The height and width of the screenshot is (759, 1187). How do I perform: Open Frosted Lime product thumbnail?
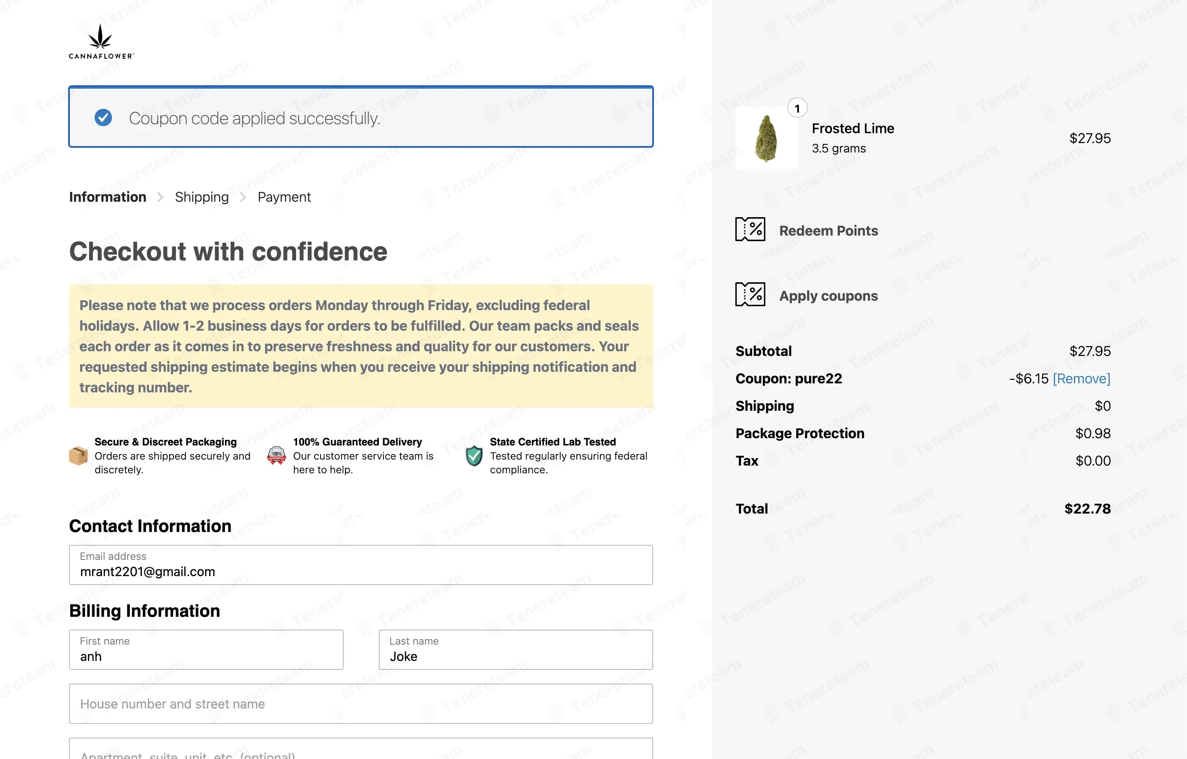pos(767,138)
